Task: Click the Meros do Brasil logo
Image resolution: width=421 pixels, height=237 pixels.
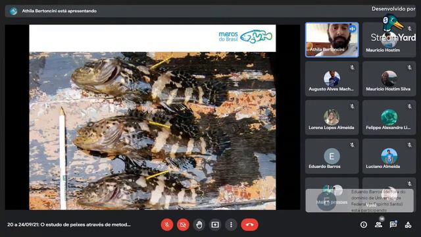Action: click(x=245, y=37)
